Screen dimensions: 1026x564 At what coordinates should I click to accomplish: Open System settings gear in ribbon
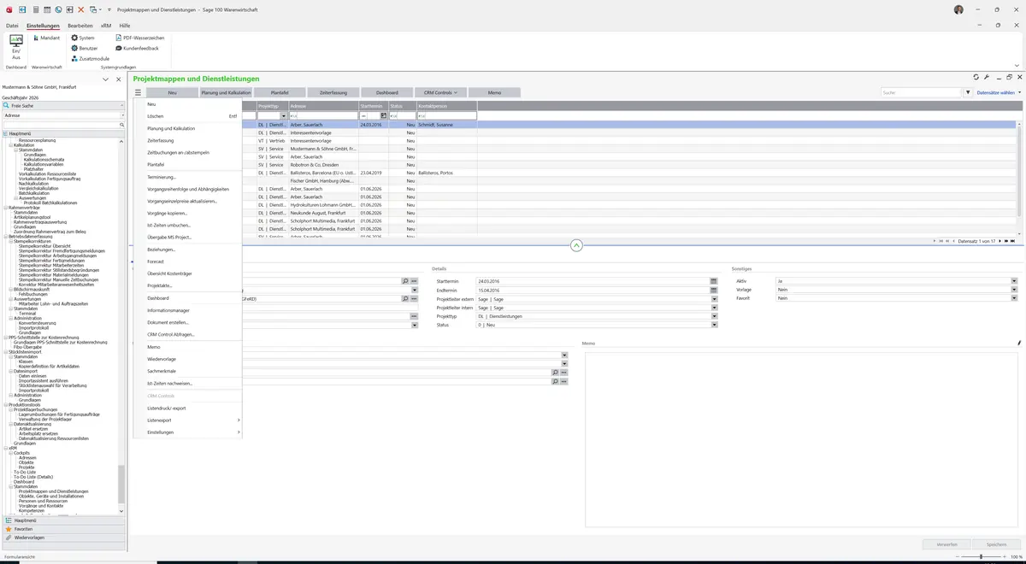coord(83,38)
